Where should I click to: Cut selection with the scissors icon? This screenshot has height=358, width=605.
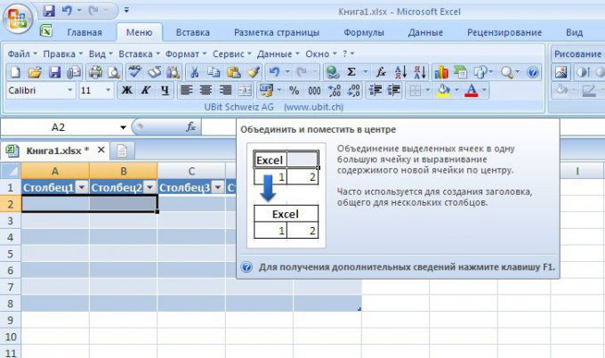tap(195, 72)
